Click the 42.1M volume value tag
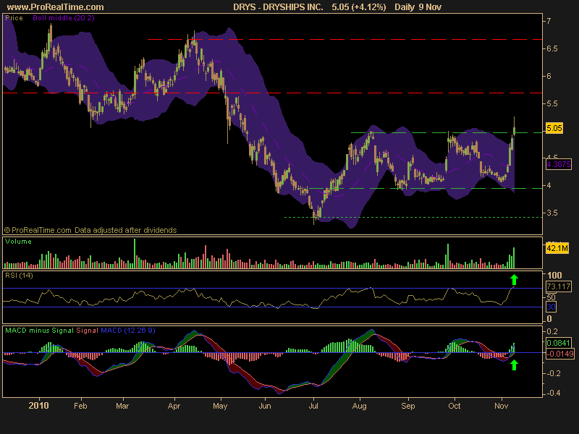Image resolution: width=579 pixels, height=434 pixels. [557, 247]
